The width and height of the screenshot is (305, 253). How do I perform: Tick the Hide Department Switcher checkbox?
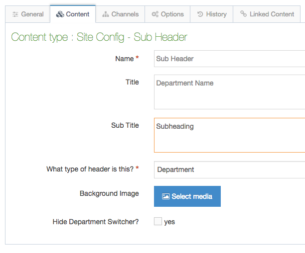tap(158, 221)
